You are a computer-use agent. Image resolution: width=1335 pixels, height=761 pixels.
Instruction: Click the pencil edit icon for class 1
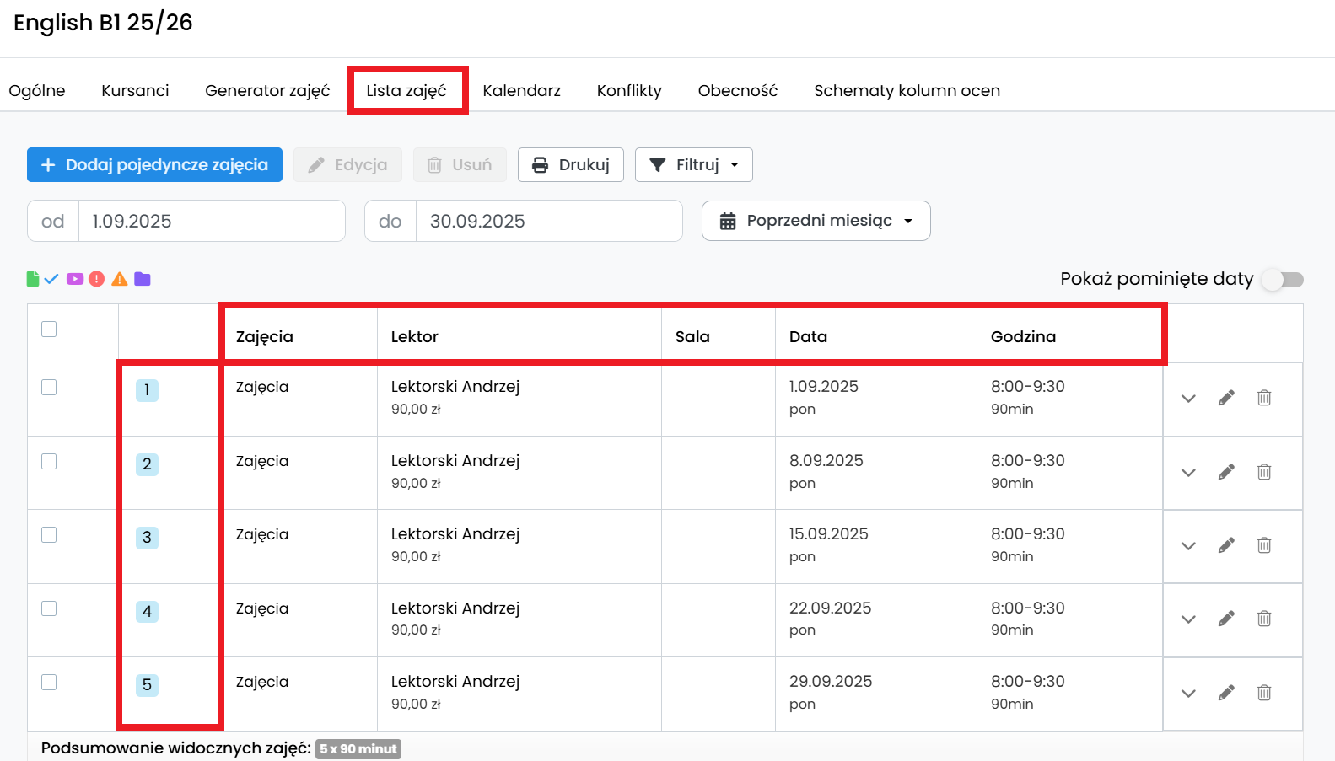pos(1226,398)
